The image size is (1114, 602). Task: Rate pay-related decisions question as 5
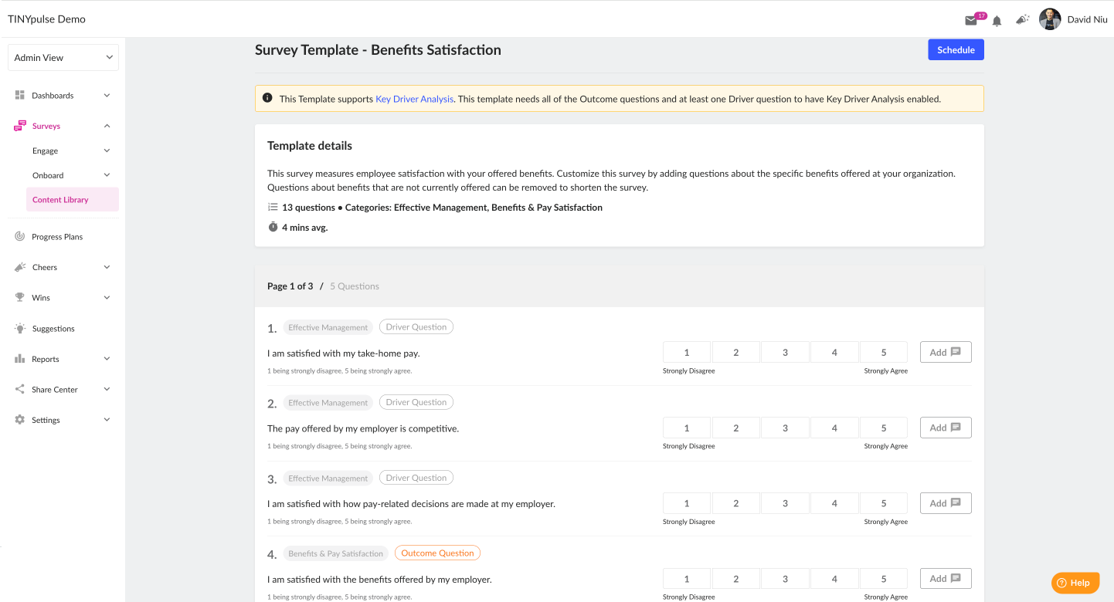click(x=884, y=504)
